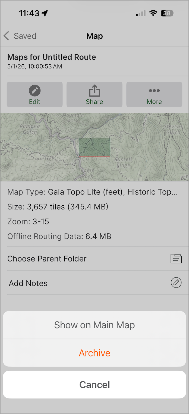The width and height of the screenshot is (189, 414).
Task: Tap the Wi-Fi icon in status bar
Action: point(153,13)
